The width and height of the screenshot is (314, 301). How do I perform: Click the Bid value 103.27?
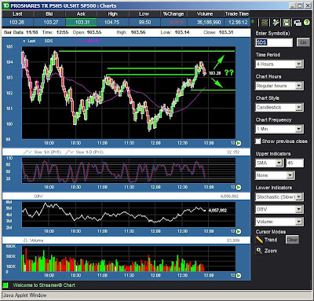pyautogui.click(x=51, y=22)
